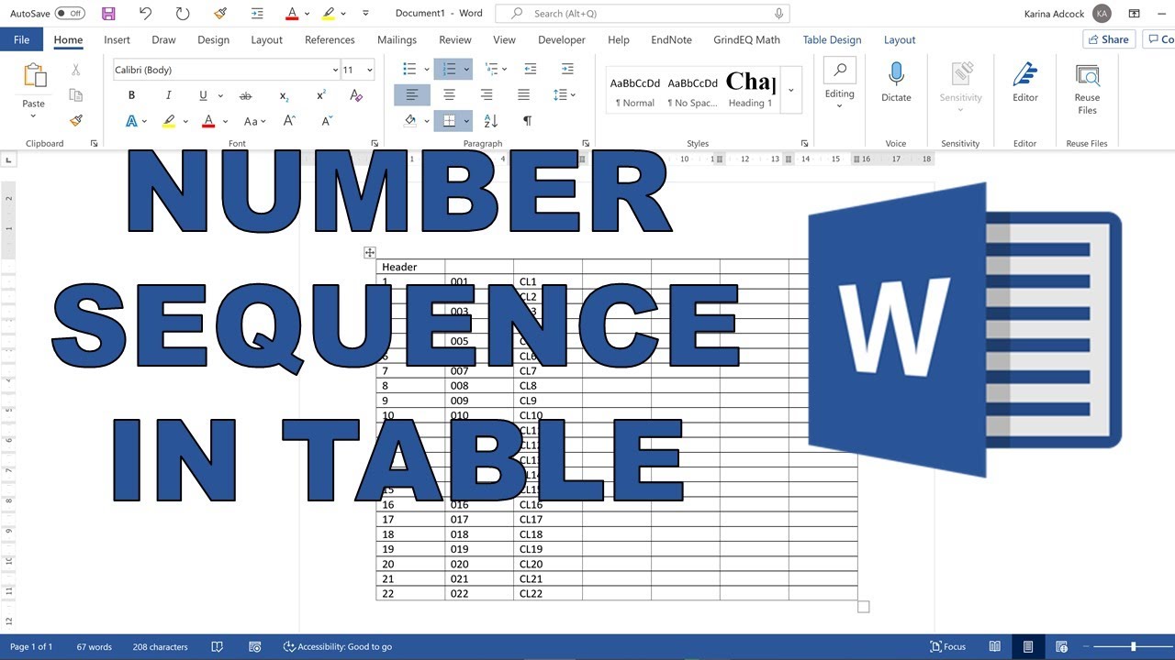Image resolution: width=1175 pixels, height=660 pixels.
Task: Toggle Italic formatting
Action: [168, 95]
